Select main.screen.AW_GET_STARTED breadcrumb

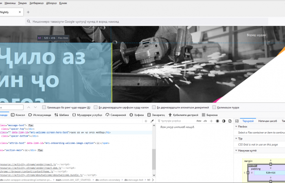(73, 180)
